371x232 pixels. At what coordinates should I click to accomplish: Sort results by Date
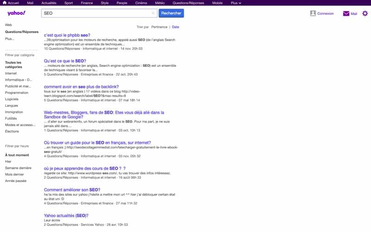[175, 27]
